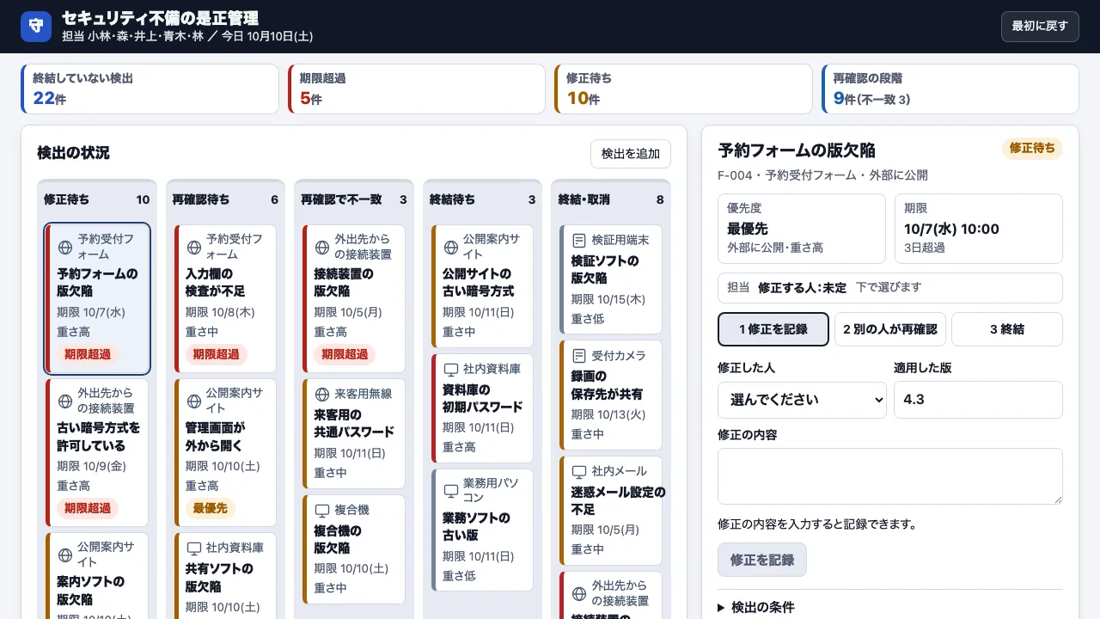The width and height of the screenshot is (1100, 619).
Task: Click the 修正の内容 text area
Action: coord(890,476)
